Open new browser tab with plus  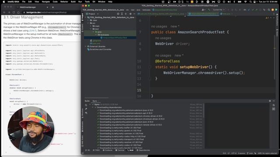[x=53, y=7]
